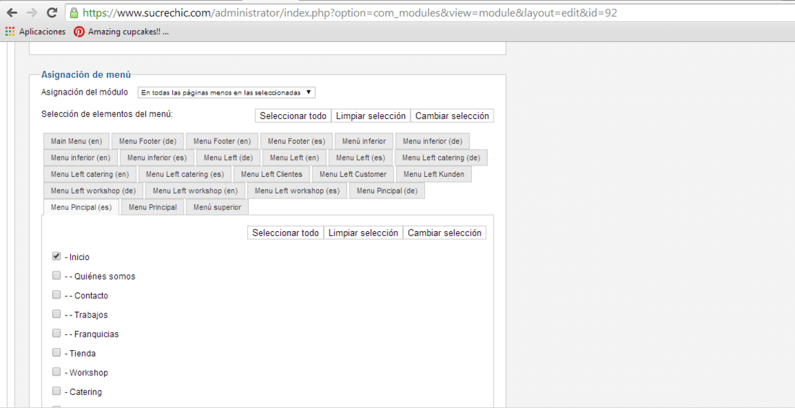Open the Menu inferior (de) tab
The image size is (795, 408).
click(x=432, y=140)
